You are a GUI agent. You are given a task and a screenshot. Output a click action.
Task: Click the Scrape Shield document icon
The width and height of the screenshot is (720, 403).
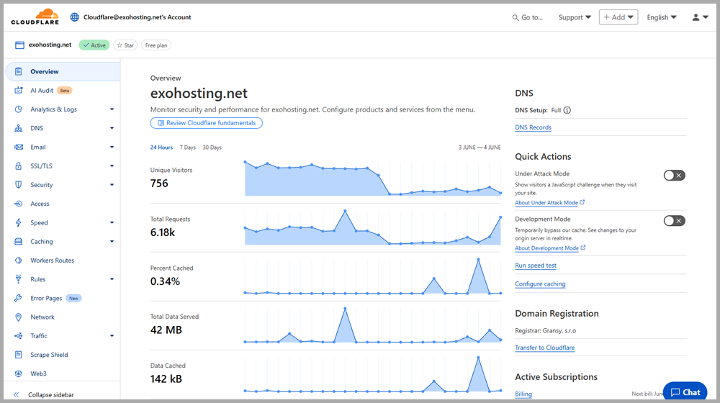tap(19, 355)
